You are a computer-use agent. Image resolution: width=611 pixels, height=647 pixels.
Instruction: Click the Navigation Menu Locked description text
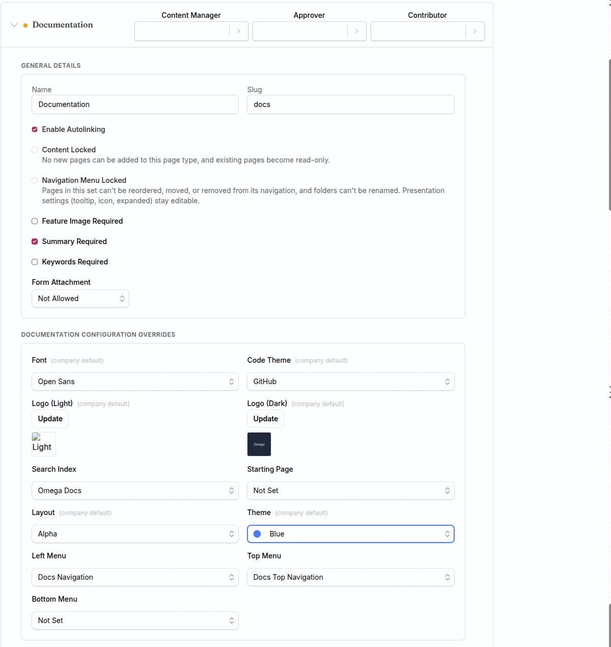click(243, 196)
